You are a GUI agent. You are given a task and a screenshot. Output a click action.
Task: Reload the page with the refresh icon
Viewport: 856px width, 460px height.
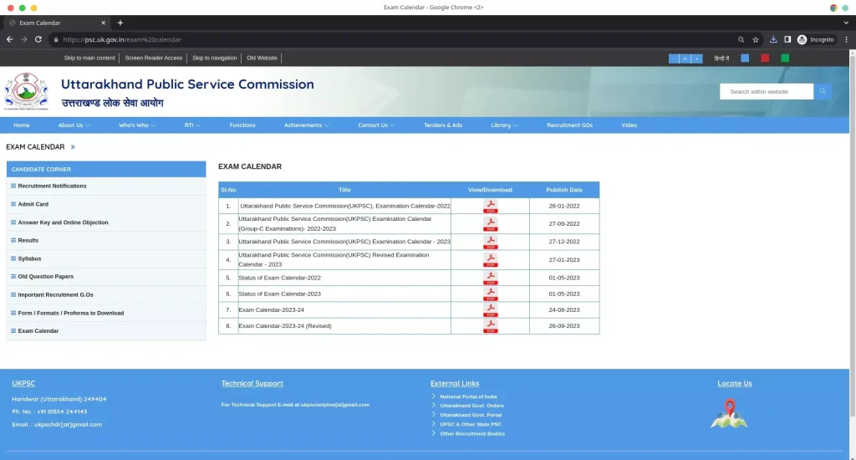click(38, 39)
